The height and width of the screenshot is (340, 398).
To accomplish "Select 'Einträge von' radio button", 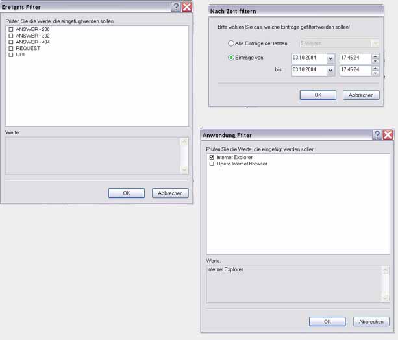I will tap(231, 57).
